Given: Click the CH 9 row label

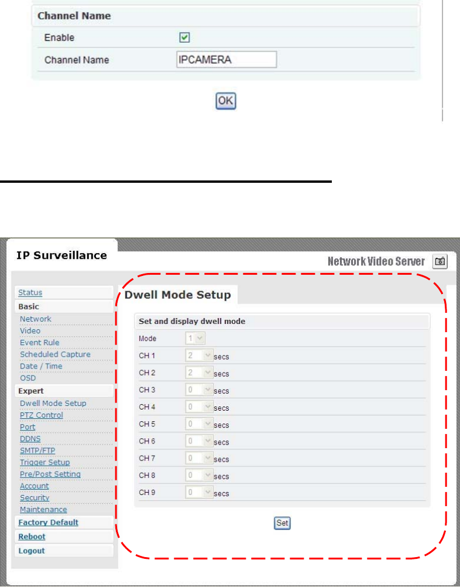Looking at the screenshot, I should pos(147,492).
